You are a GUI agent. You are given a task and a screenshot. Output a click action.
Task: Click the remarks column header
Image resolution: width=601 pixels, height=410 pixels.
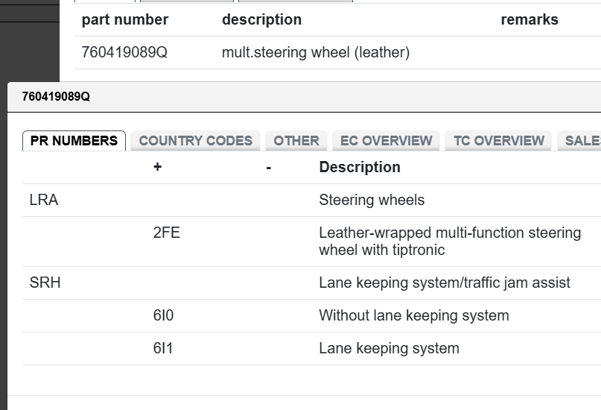pos(529,20)
